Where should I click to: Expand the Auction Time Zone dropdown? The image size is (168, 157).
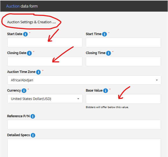(84, 80)
